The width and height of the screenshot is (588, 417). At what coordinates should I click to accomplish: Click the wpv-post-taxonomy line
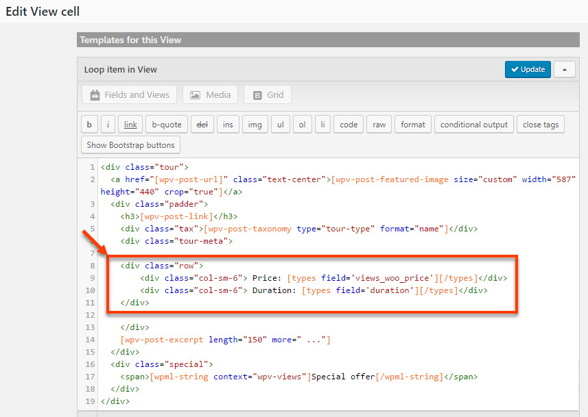coord(299,229)
